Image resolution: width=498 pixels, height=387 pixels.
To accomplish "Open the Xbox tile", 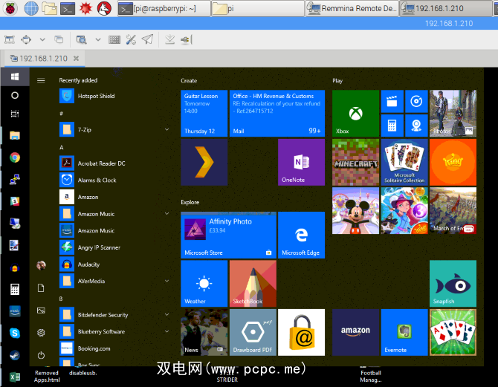I will point(355,113).
